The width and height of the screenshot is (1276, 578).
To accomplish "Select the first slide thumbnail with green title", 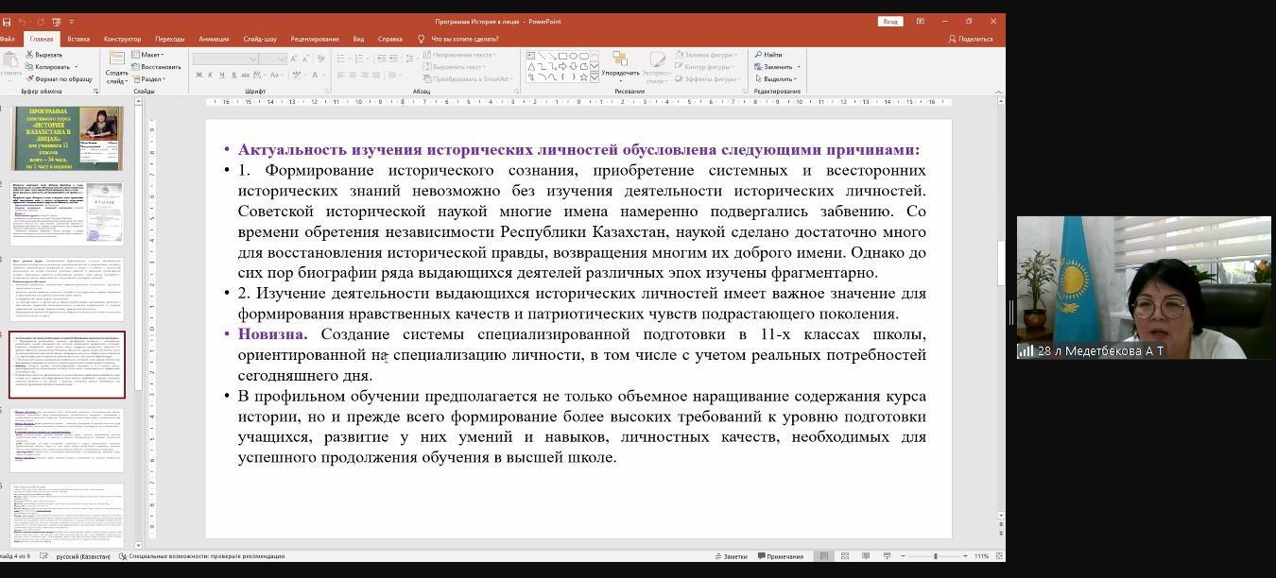I will click(67, 138).
